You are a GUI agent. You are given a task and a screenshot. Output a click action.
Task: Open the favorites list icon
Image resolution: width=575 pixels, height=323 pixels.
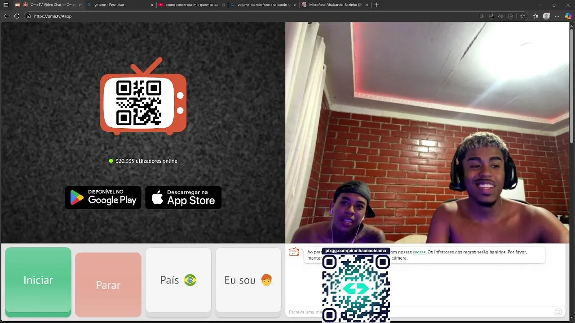[535, 16]
